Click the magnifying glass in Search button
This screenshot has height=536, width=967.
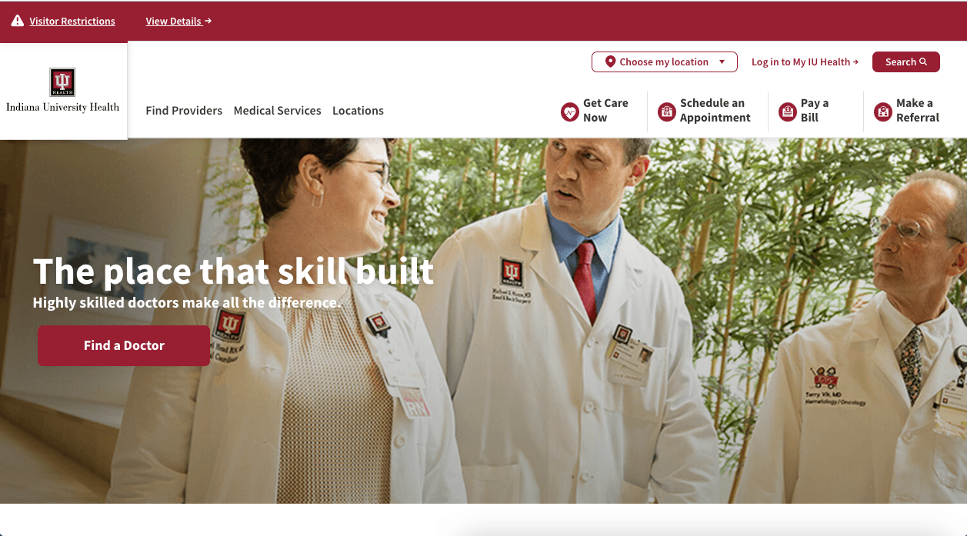pyautogui.click(x=923, y=62)
